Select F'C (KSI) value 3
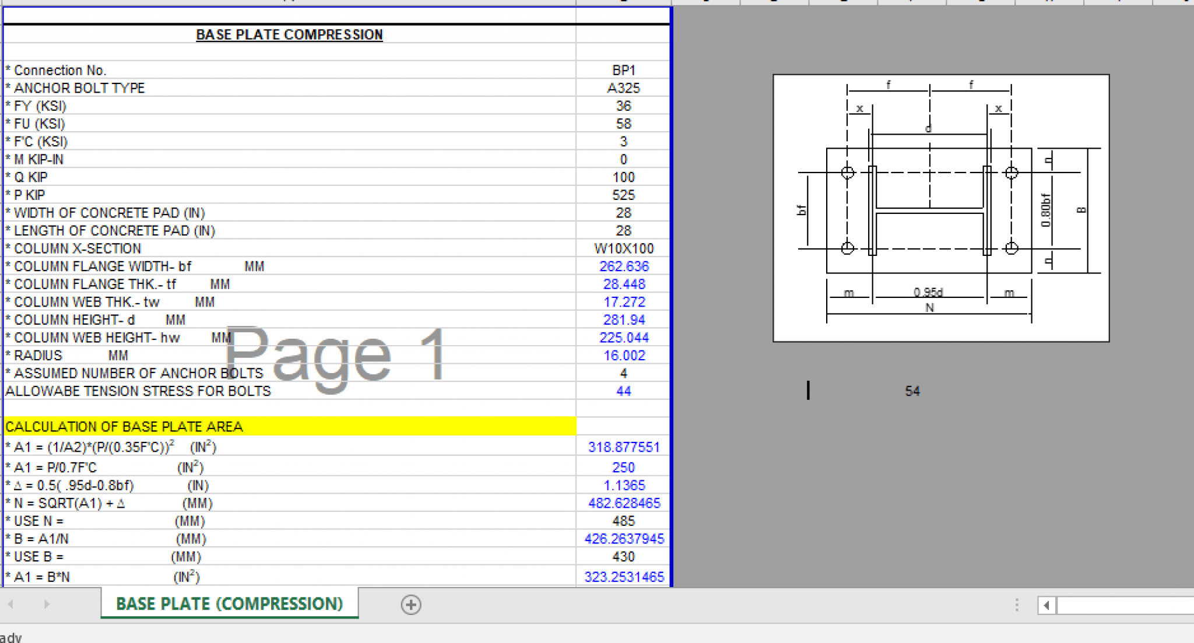The height and width of the screenshot is (643, 1194). [x=623, y=141]
